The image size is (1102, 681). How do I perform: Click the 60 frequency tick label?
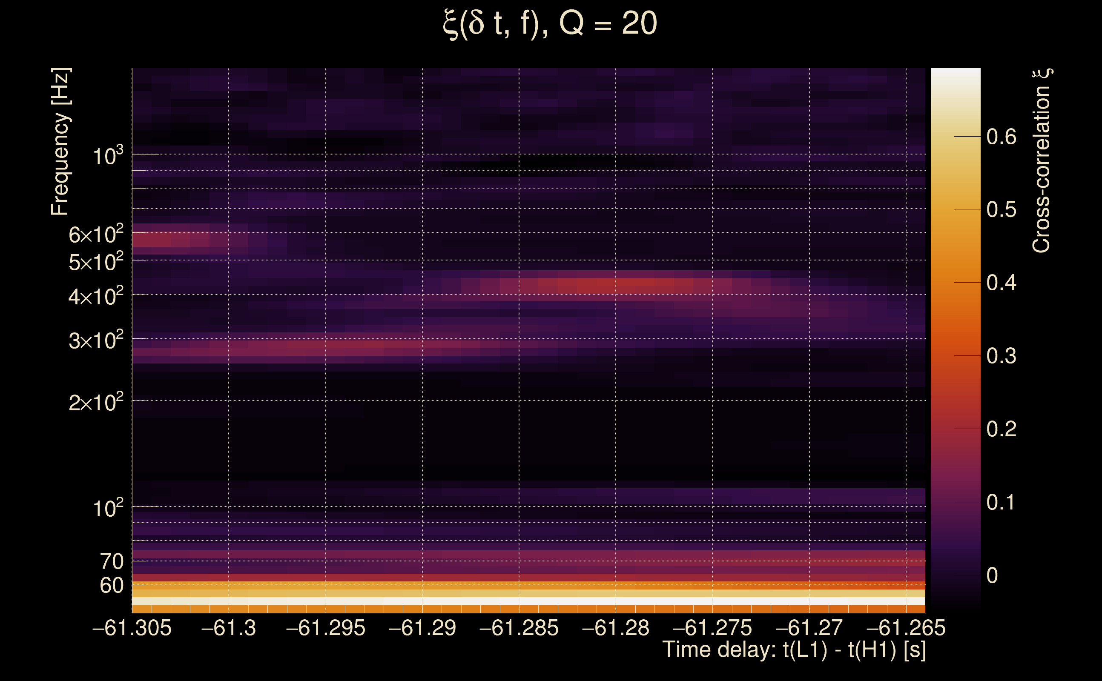111,586
